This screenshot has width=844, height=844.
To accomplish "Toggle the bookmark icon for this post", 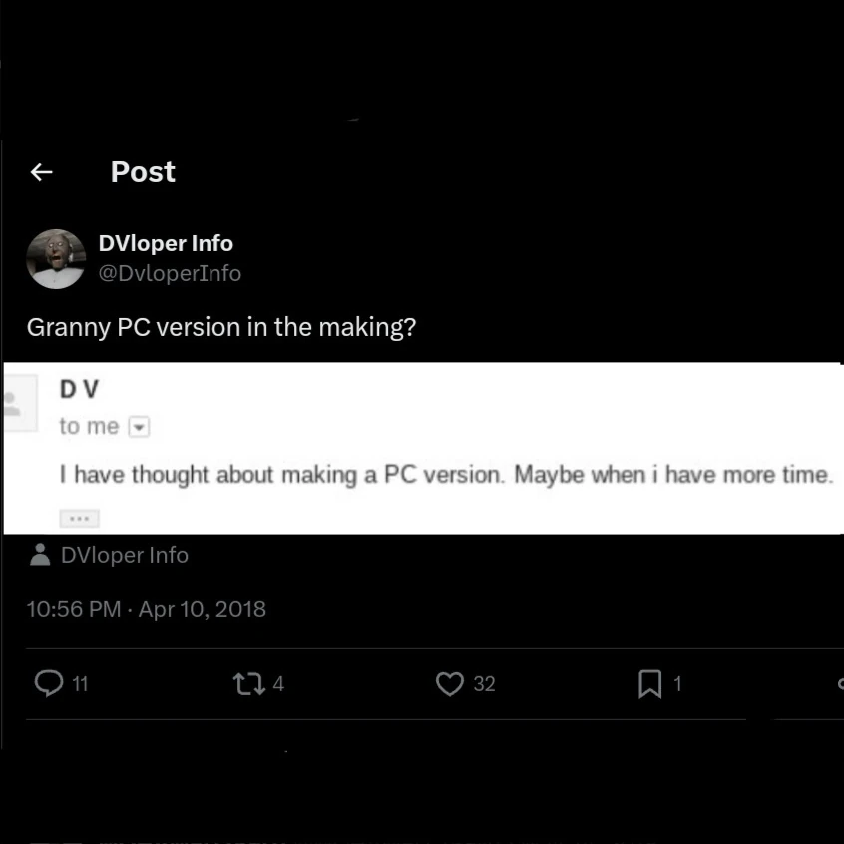I will pyautogui.click(x=649, y=683).
